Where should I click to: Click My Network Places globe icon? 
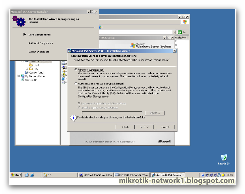pos(23,76)
